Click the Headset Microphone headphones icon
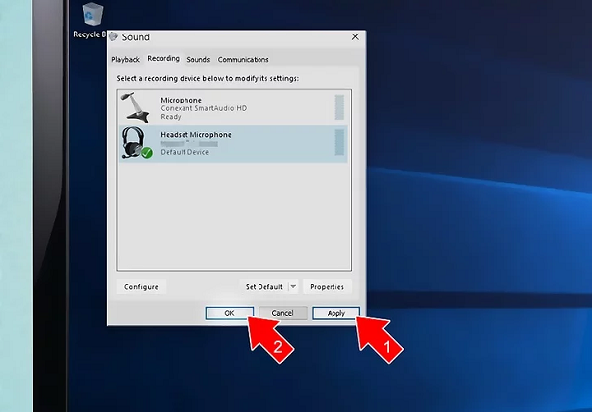 tap(133, 142)
